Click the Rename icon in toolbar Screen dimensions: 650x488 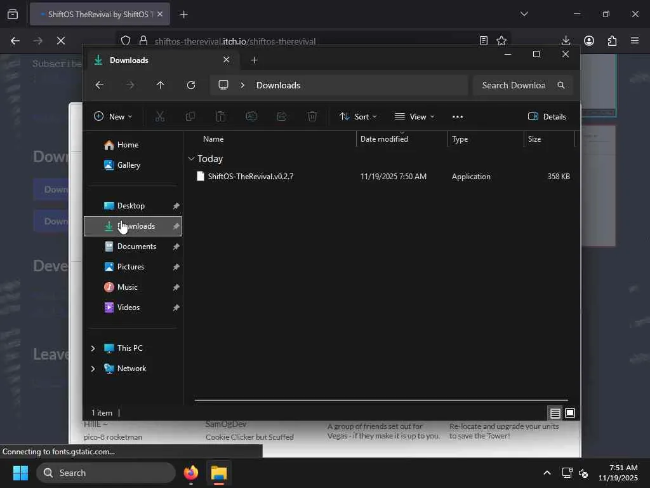tap(251, 117)
